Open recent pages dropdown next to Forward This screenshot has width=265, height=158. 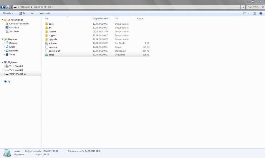[x=12, y=7]
